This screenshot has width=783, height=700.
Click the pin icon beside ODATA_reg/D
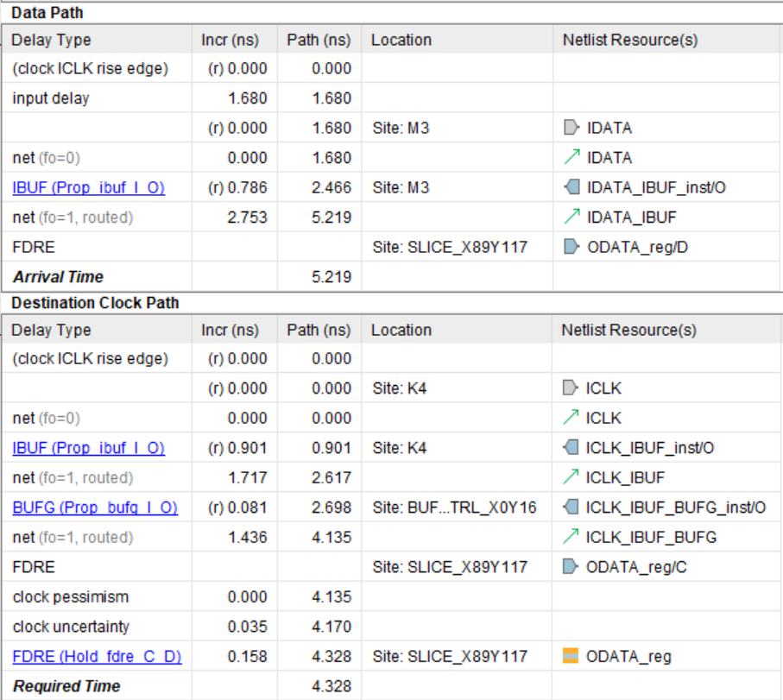[x=571, y=247]
